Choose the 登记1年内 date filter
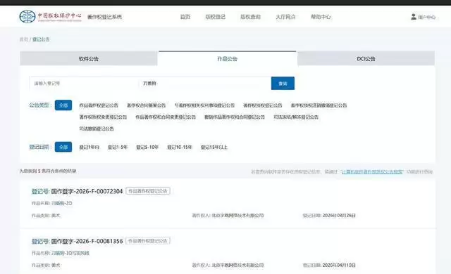Image resolution: width=451 pixels, height=274 pixels. coord(89,148)
